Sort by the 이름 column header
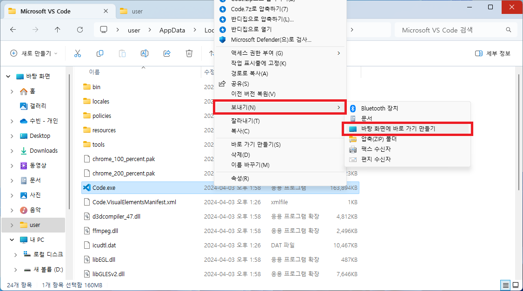Screen dimensions: 523x291 coord(94,72)
